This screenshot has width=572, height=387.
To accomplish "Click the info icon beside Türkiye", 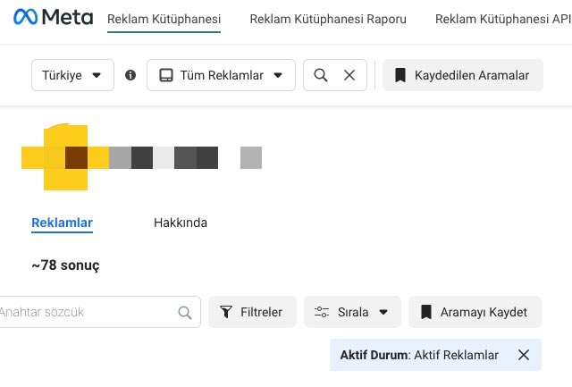I will [130, 75].
